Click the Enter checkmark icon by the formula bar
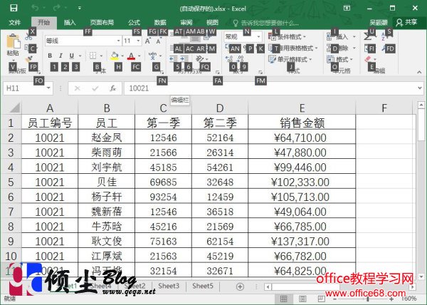The image size is (427, 305). click(95, 88)
